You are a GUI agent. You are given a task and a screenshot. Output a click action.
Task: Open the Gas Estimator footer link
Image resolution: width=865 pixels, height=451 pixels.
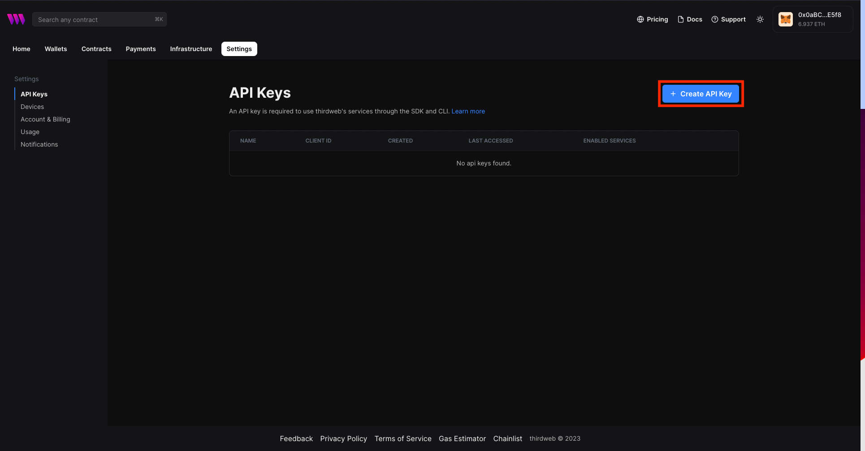[x=462, y=438]
